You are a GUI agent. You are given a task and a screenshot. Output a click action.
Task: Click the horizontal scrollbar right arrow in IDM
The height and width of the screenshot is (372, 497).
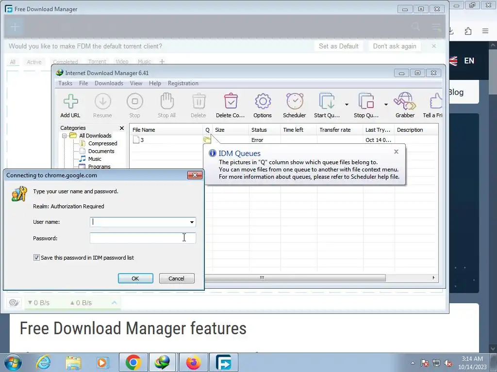[x=433, y=278]
